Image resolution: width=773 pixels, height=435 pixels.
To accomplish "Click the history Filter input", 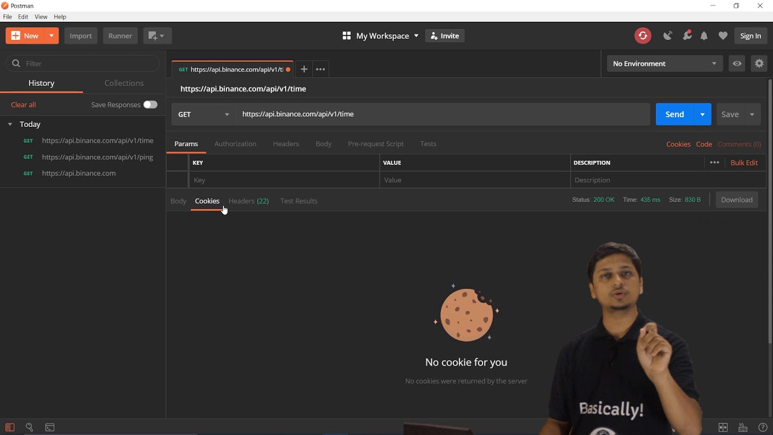I will [x=83, y=63].
